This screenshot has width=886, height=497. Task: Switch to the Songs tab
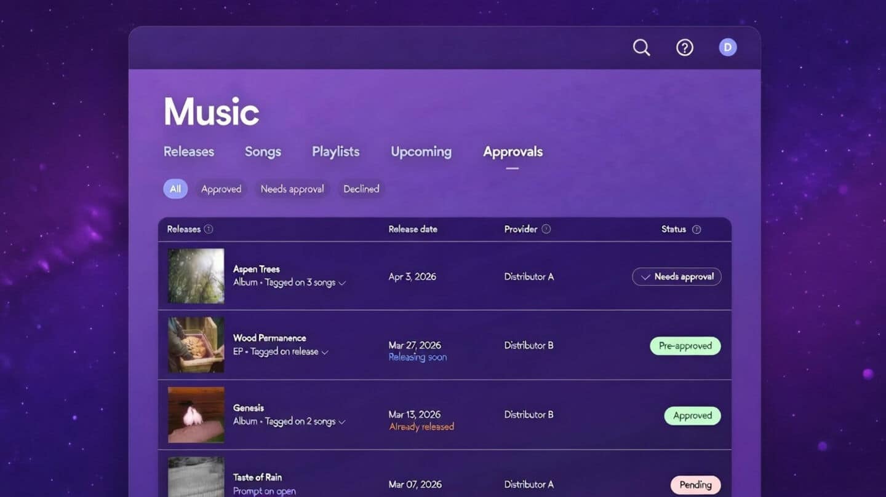click(263, 152)
